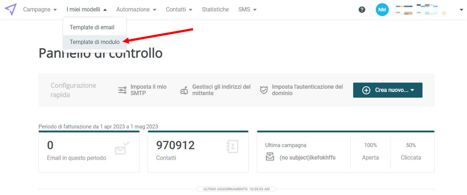Screen dimensions: 467x195
Task: Open the Contatti dropdown menu
Action: pyautogui.click(x=179, y=9)
